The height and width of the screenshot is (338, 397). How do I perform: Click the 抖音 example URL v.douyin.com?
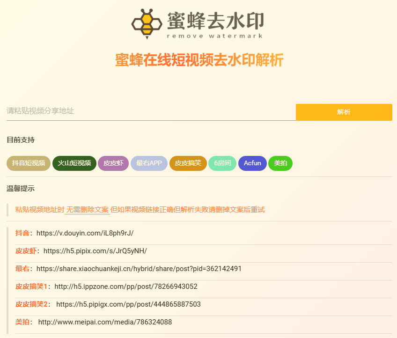(85, 233)
